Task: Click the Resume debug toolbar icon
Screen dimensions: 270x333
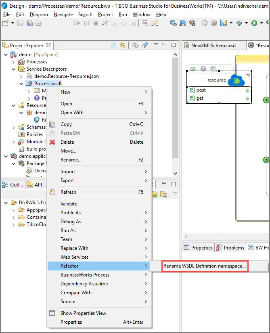Action: pyautogui.click(x=77, y=23)
